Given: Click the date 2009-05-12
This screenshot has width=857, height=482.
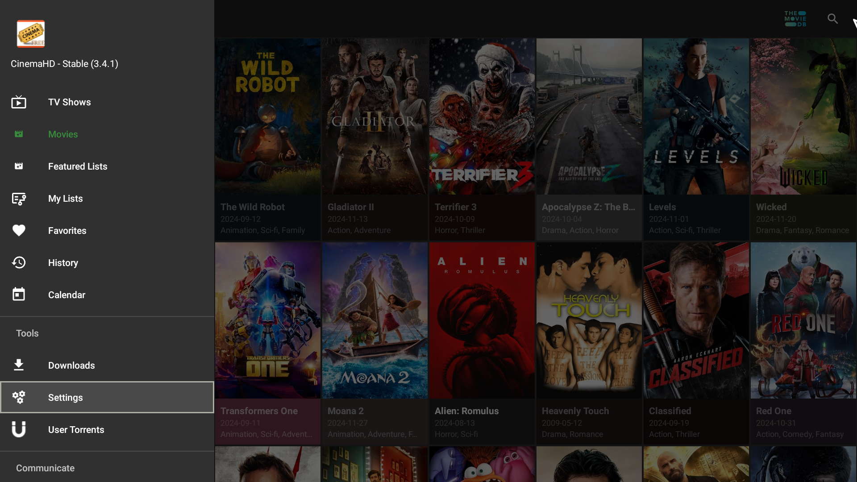Looking at the screenshot, I should tap(562, 423).
